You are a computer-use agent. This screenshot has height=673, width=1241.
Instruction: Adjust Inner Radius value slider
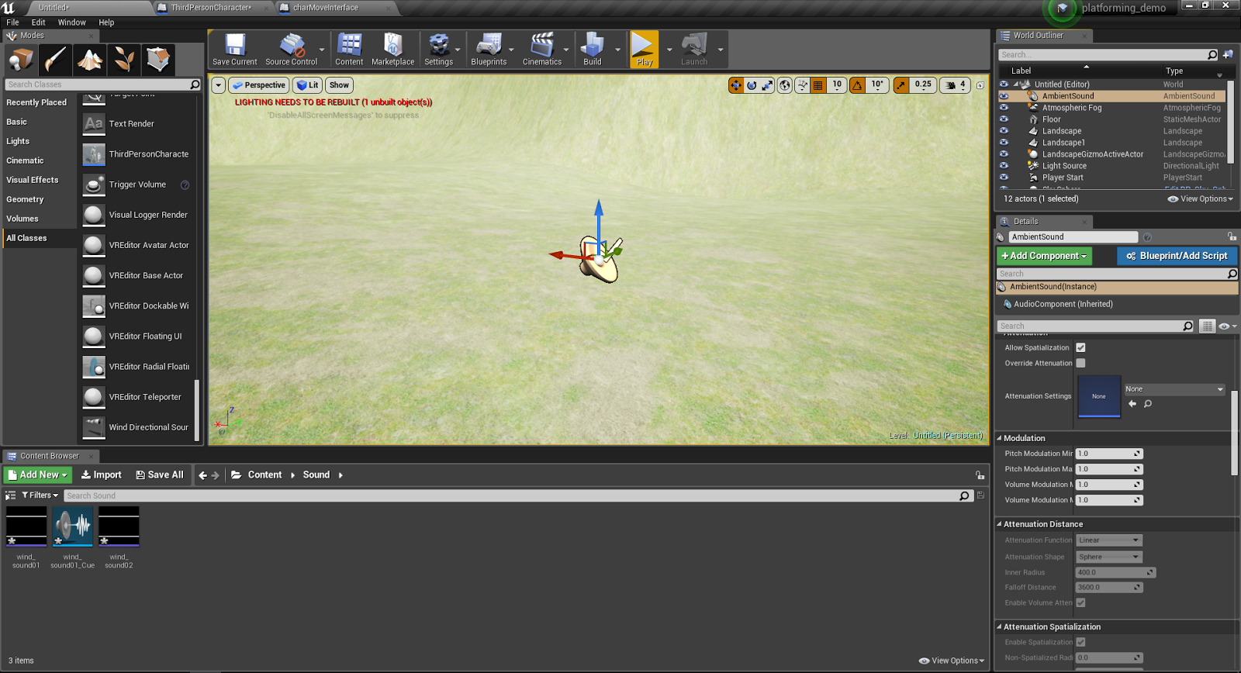pyautogui.click(x=1115, y=572)
